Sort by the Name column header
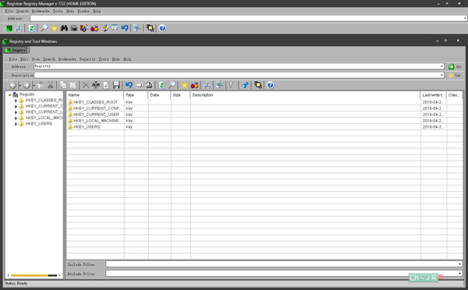 coord(95,95)
